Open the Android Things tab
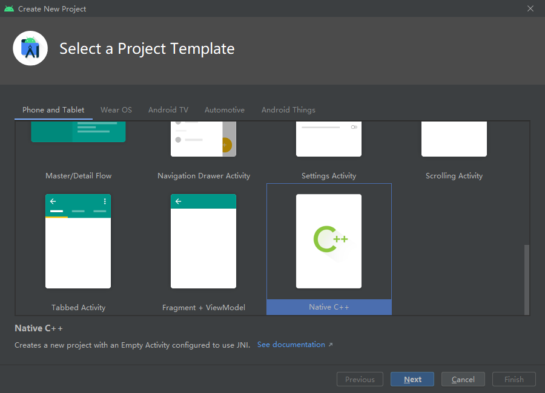 coord(288,109)
